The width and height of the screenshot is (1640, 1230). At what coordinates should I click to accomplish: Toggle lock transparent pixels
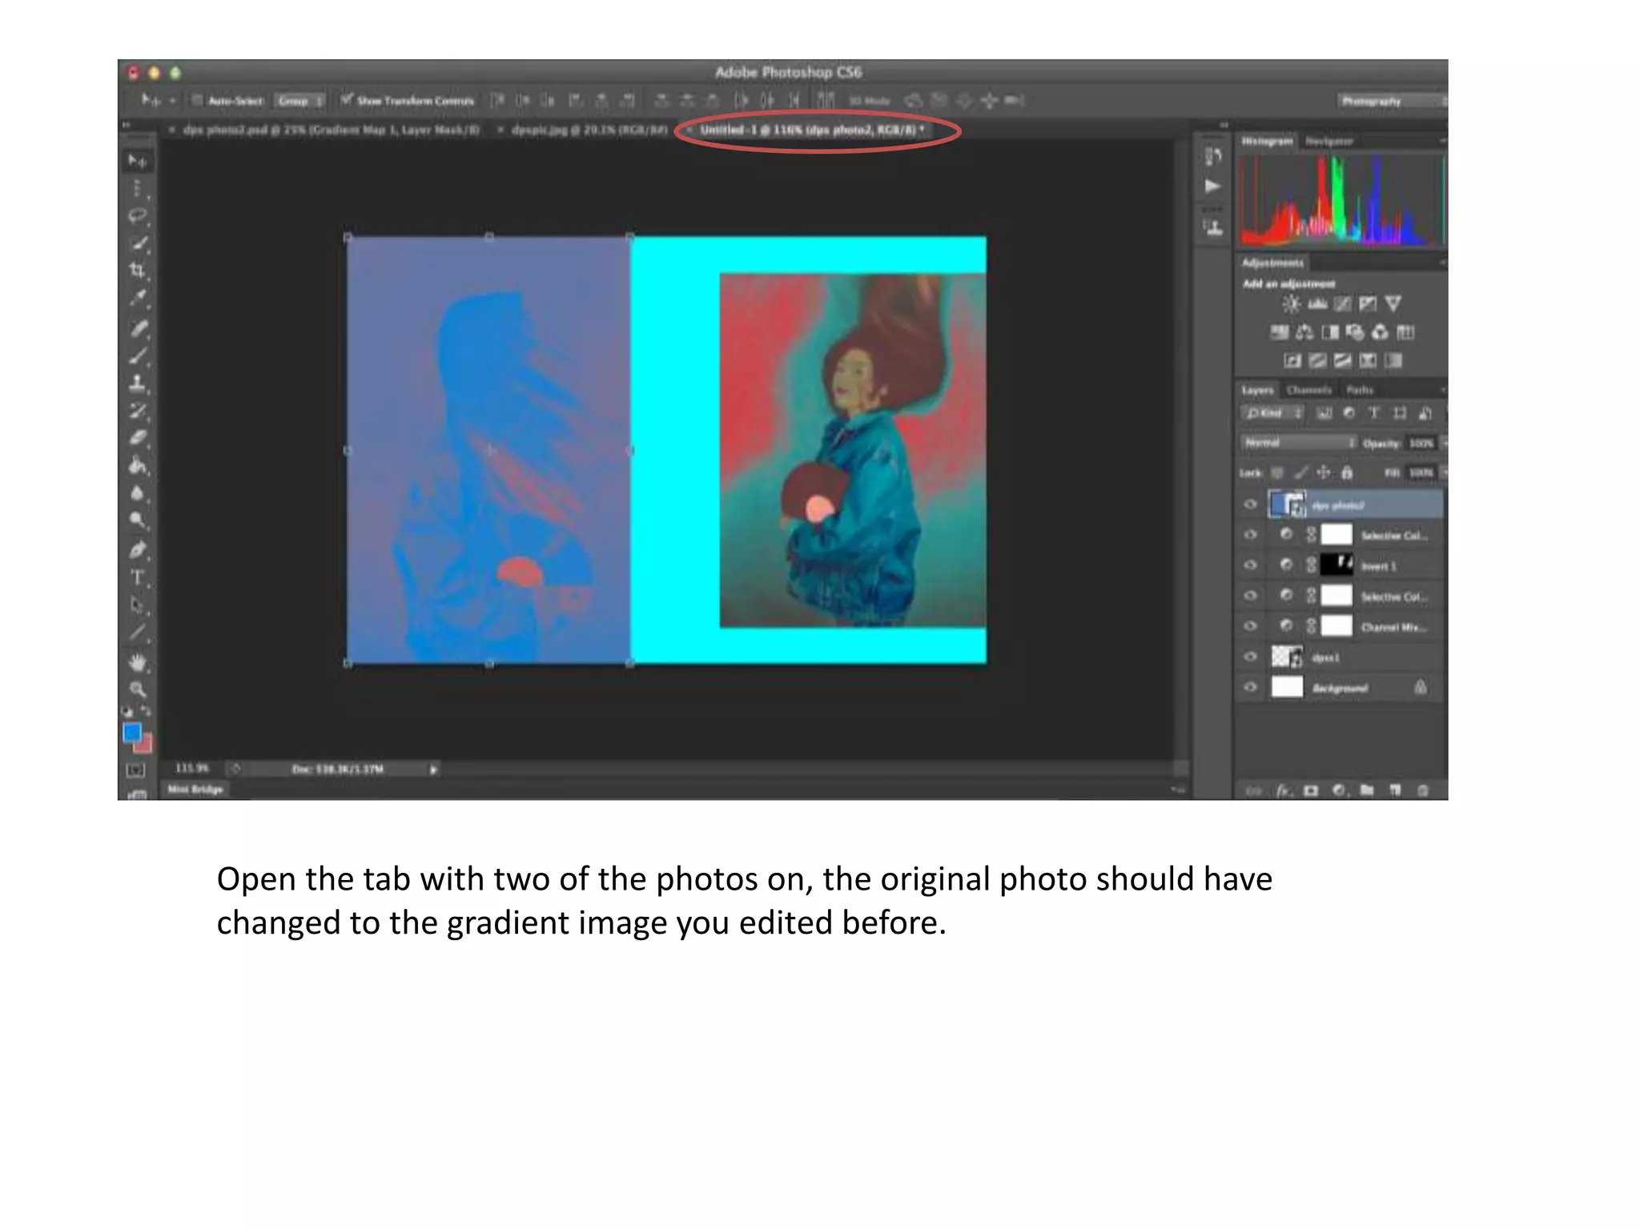tap(1277, 472)
